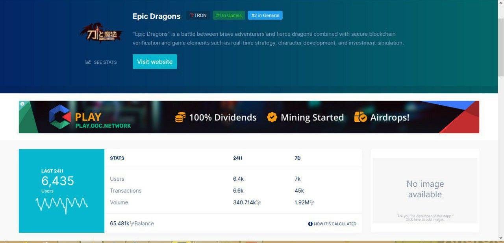The width and height of the screenshot is (504, 243).
Task: Click the small round icon at the ad banner corner
Action: 22,104
